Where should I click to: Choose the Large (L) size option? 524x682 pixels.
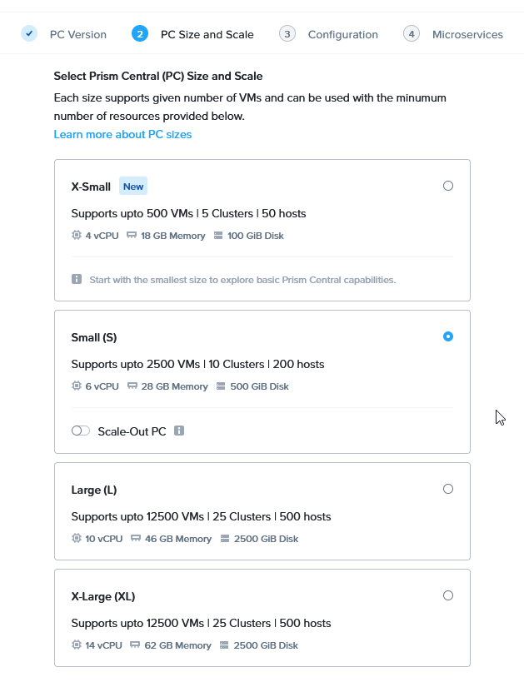tap(448, 489)
